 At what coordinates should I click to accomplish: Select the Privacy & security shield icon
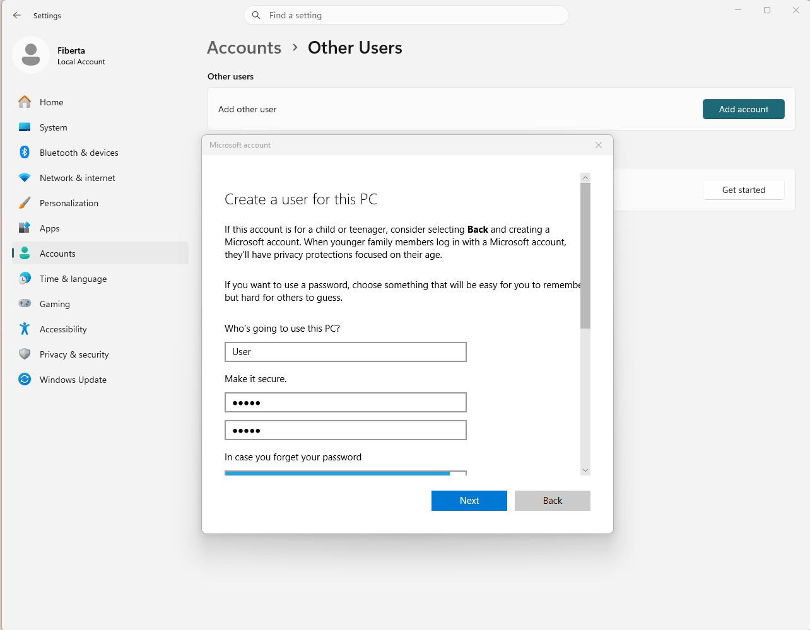point(25,354)
